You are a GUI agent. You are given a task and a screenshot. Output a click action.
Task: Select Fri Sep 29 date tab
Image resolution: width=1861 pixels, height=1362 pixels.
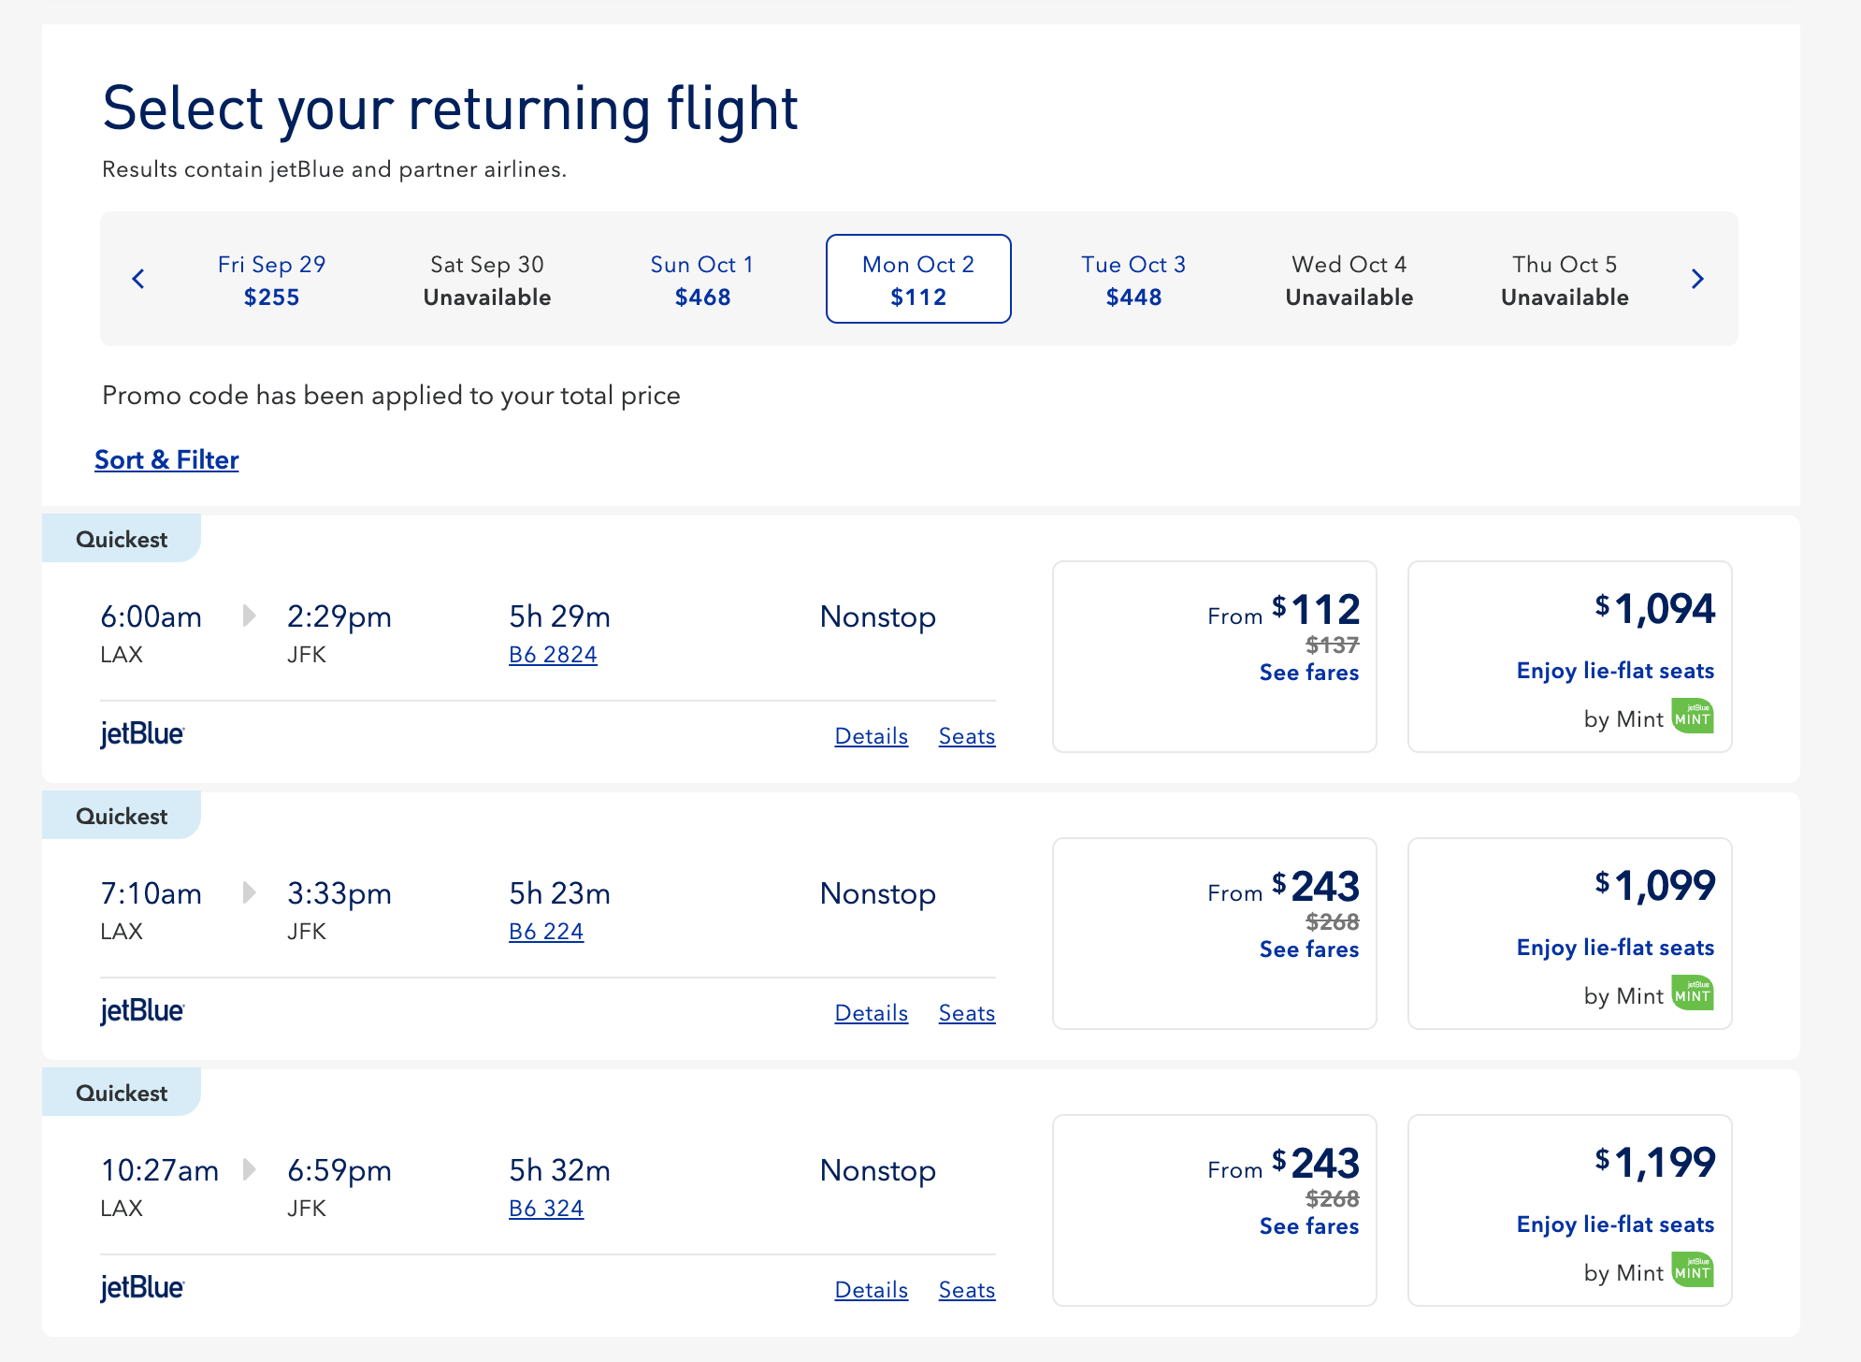[x=271, y=280]
